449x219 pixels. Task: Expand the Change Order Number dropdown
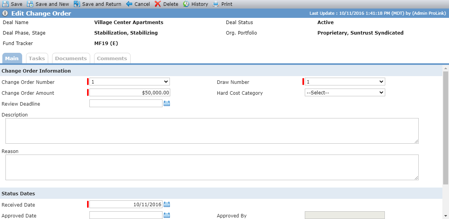[130, 82]
